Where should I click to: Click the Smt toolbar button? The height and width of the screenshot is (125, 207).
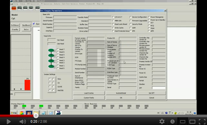point(31,8)
